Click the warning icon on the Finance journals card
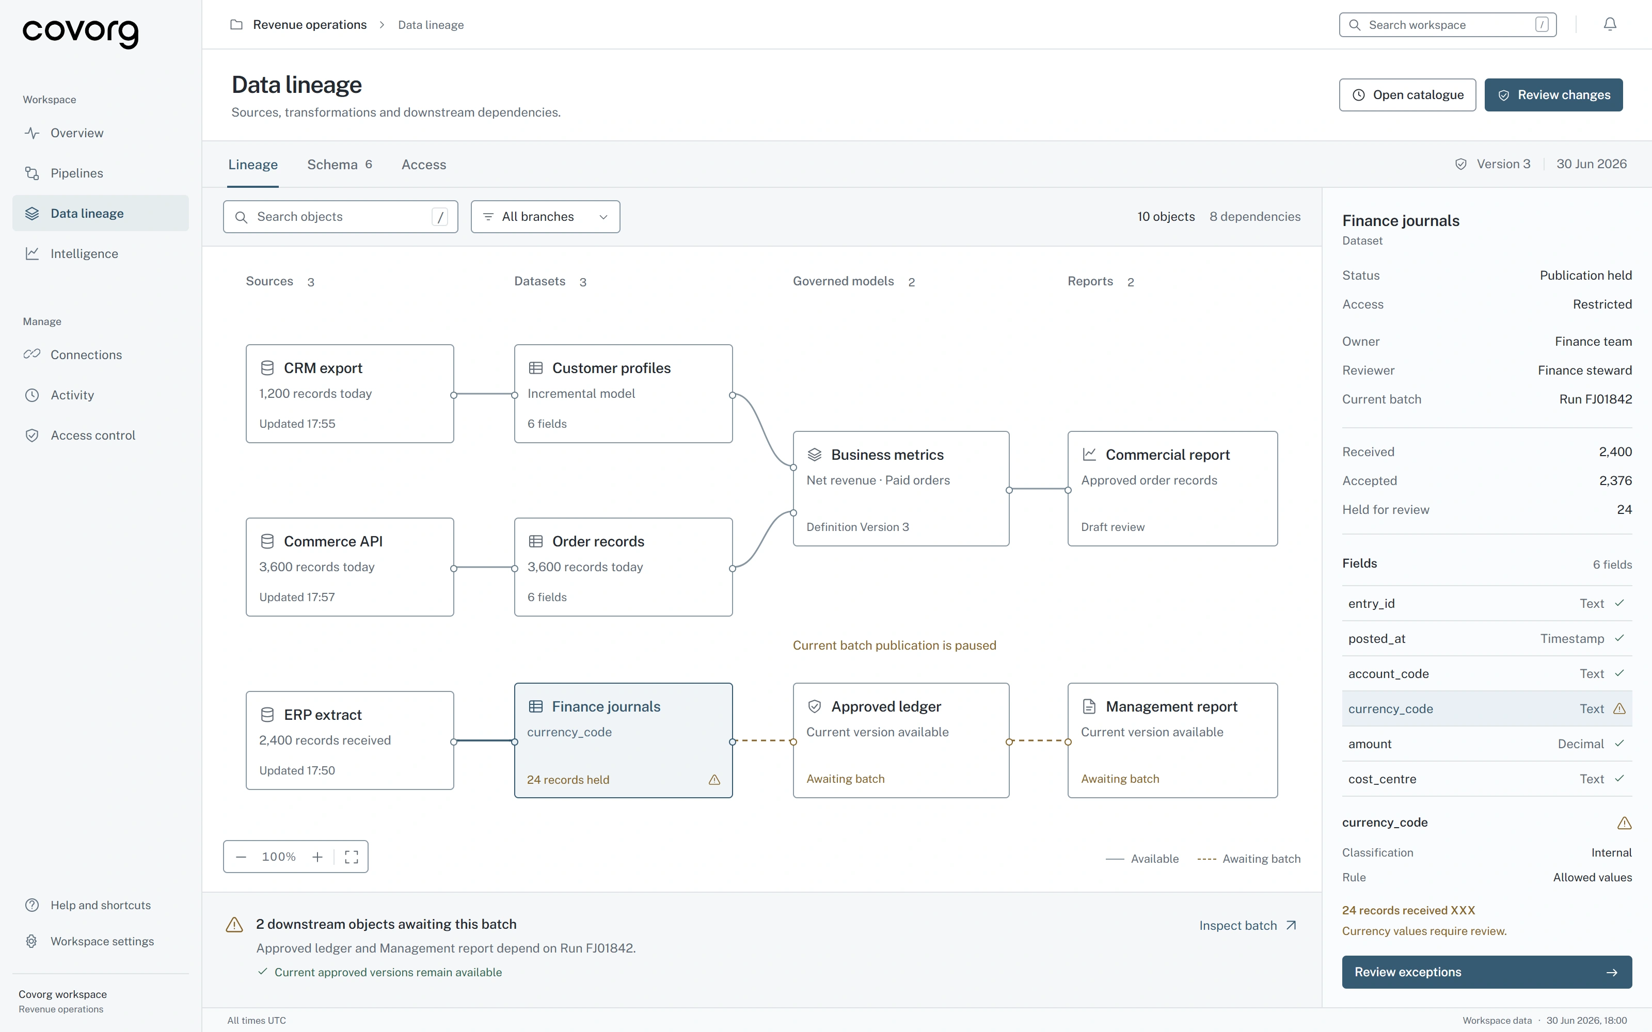This screenshot has width=1652, height=1032. (714, 780)
